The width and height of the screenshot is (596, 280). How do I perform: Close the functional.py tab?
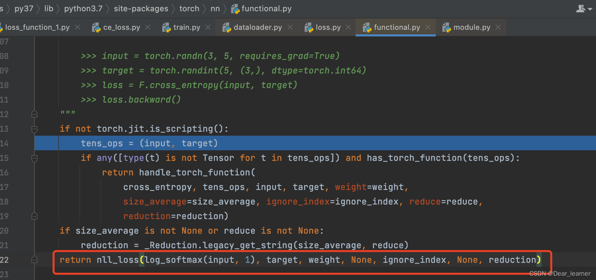click(428, 27)
